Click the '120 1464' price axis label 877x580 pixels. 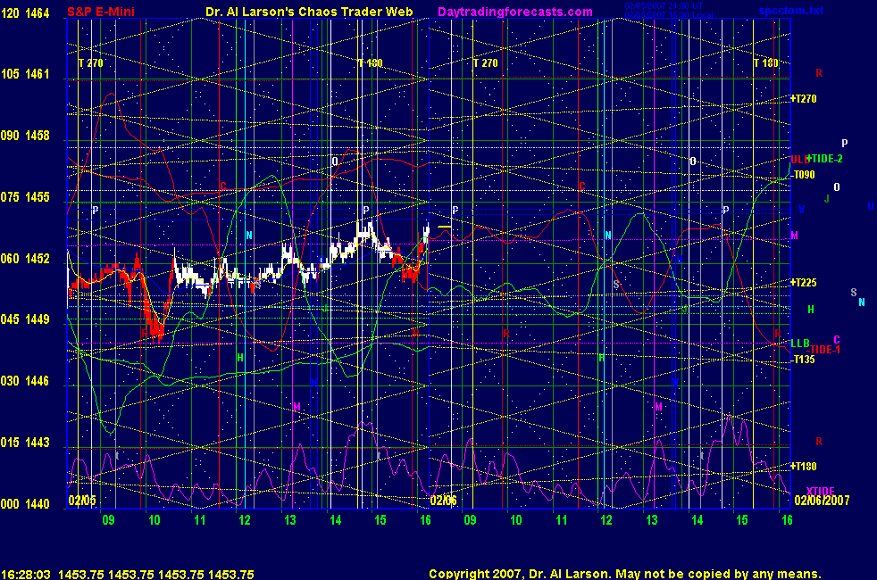(x=25, y=12)
